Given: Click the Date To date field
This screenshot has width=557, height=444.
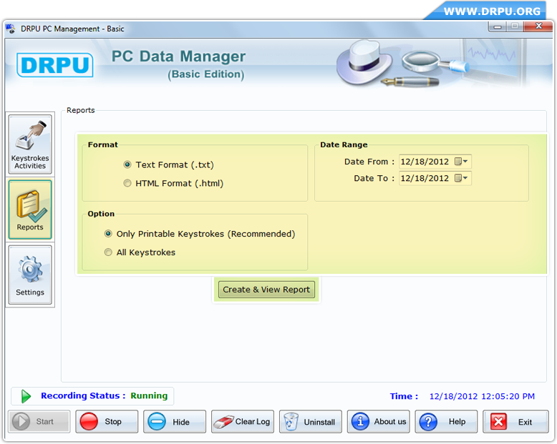Looking at the screenshot, I should point(435,178).
